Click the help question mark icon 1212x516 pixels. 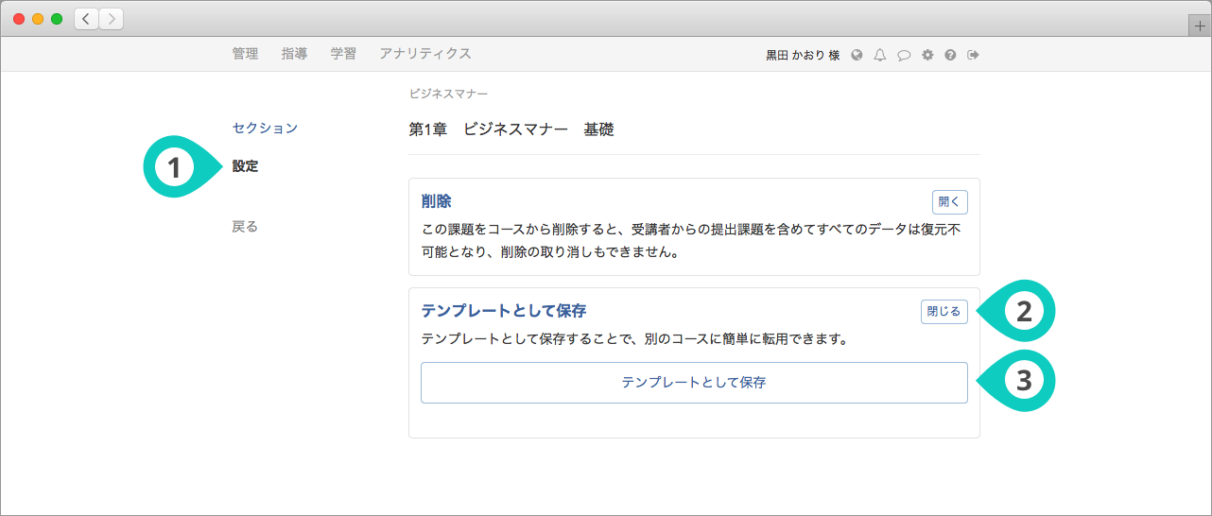(x=950, y=55)
